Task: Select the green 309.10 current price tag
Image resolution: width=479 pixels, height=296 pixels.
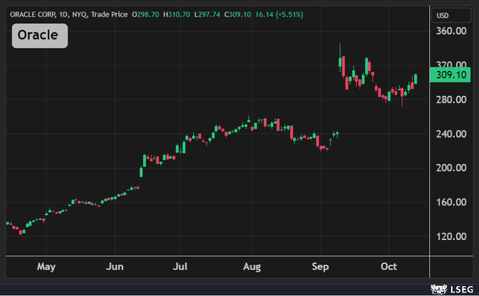Action: [x=451, y=75]
